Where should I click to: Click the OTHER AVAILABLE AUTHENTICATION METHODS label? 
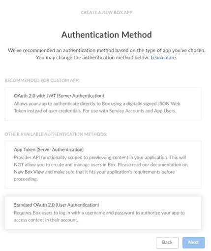(x=56, y=134)
